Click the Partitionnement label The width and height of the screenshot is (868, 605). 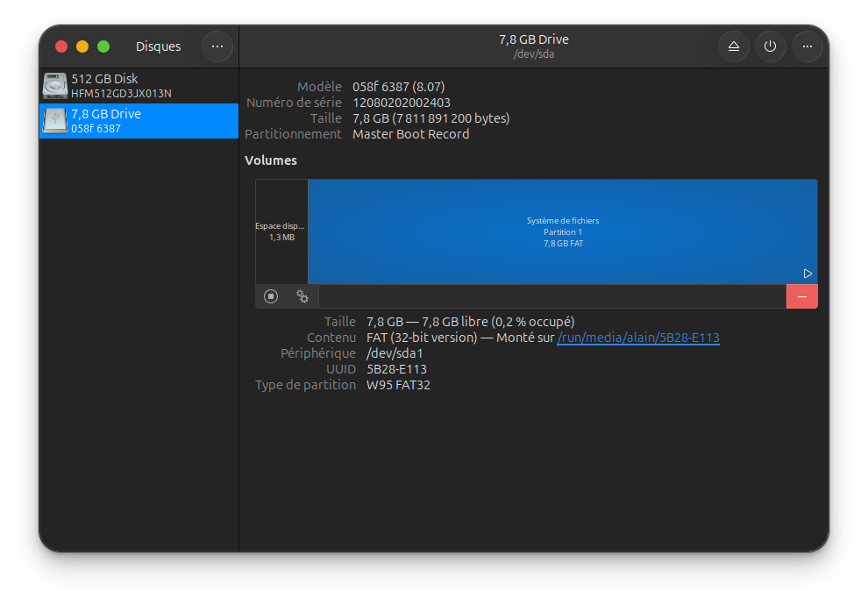tap(294, 134)
